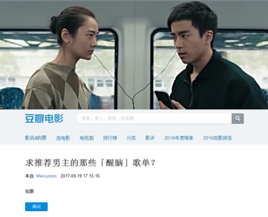Image resolution: width=268 pixels, height=217 pixels.
Task: Click the smartphone in the film still
Action: pyautogui.click(x=164, y=100)
